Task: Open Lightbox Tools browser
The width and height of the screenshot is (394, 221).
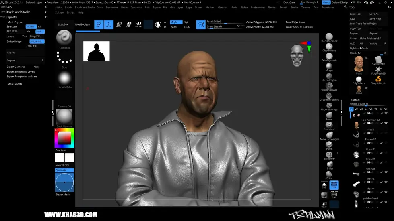Action: [x=359, y=48]
